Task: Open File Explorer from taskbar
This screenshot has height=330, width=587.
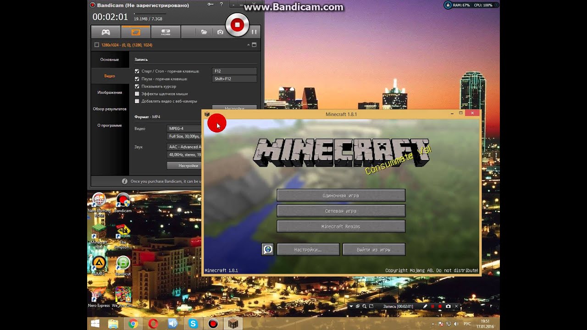Action: pyautogui.click(x=113, y=324)
